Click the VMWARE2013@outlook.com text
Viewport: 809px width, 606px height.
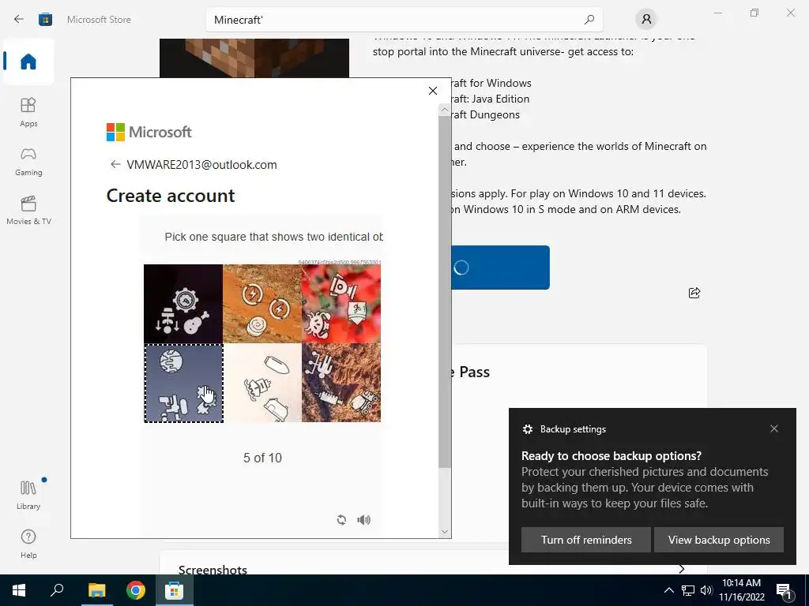click(201, 164)
